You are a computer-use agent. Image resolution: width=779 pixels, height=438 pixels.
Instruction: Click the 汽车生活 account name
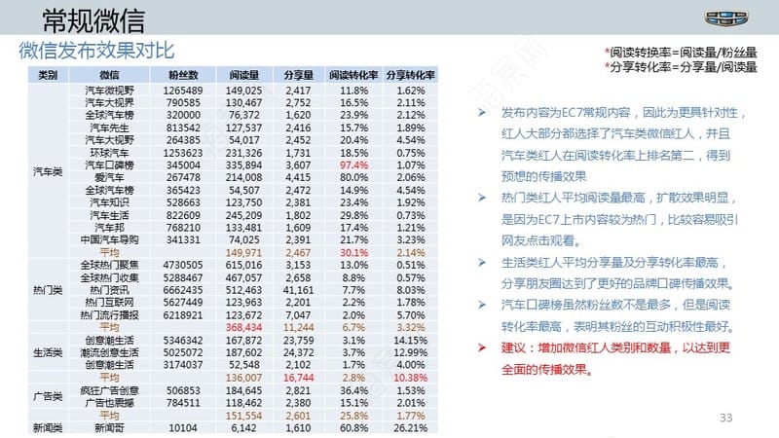click(109, 215)
